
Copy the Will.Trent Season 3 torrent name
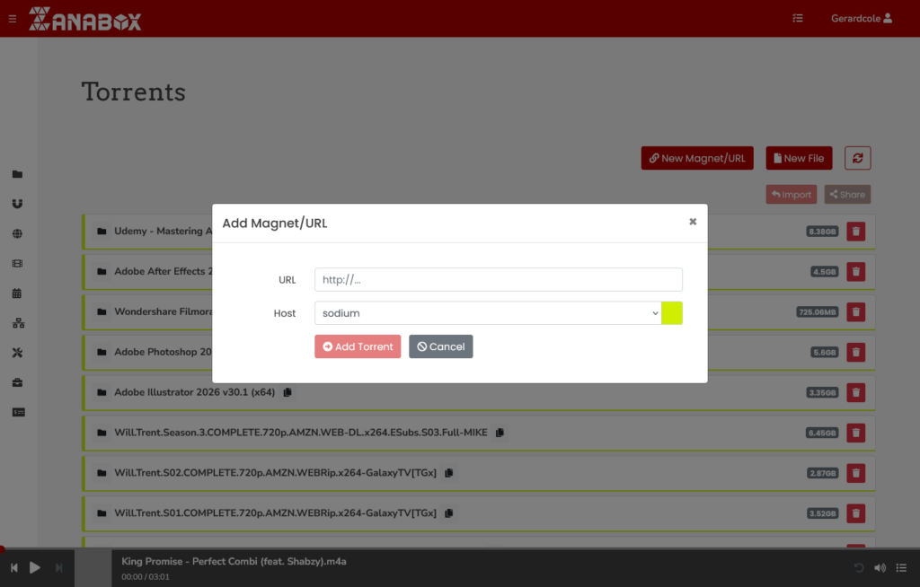[x=500, y=432]
